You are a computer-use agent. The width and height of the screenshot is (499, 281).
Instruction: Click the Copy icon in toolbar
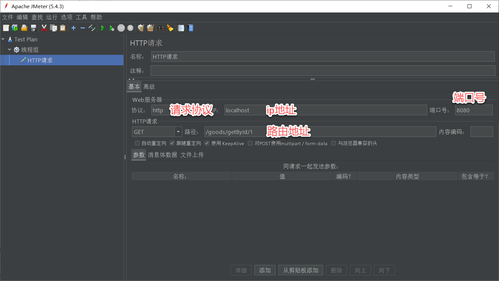click(54, 28)
